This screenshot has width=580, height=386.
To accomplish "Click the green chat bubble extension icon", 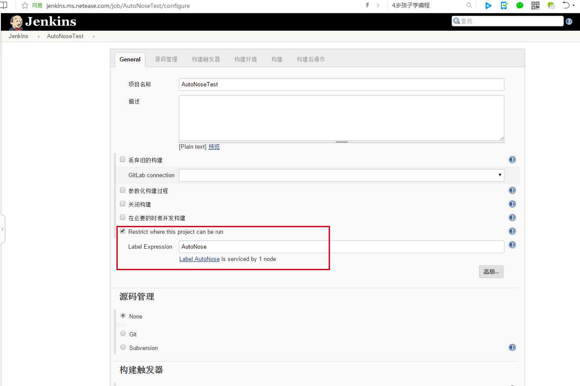I will point(520,6).
